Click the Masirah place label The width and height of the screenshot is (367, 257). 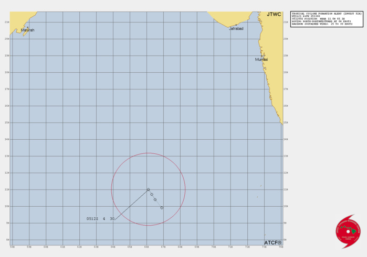[28, 30]
